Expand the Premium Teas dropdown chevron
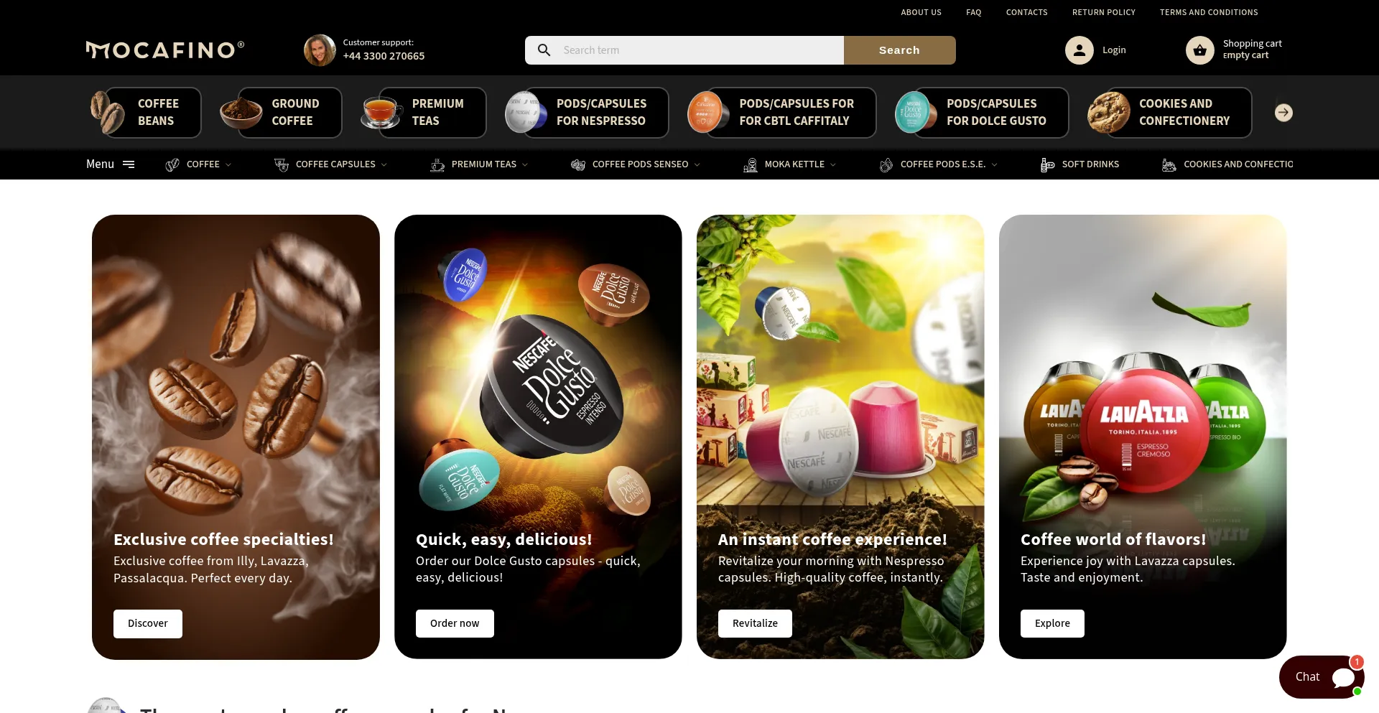This screenshot has width=1379, height=713. (525, 164)
